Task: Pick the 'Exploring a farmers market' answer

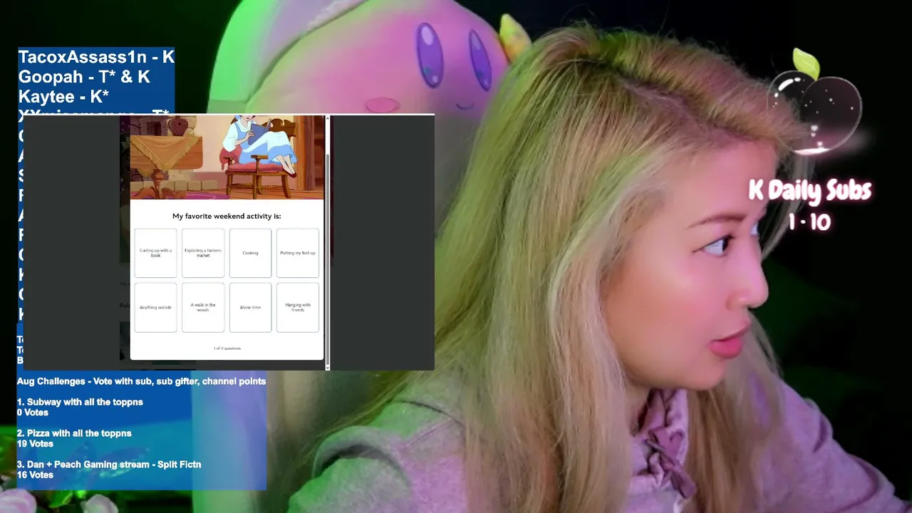Action: (x=203, y=253)
